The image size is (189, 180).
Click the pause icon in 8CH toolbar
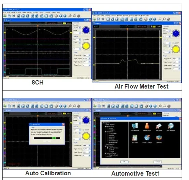coord(65,16)
